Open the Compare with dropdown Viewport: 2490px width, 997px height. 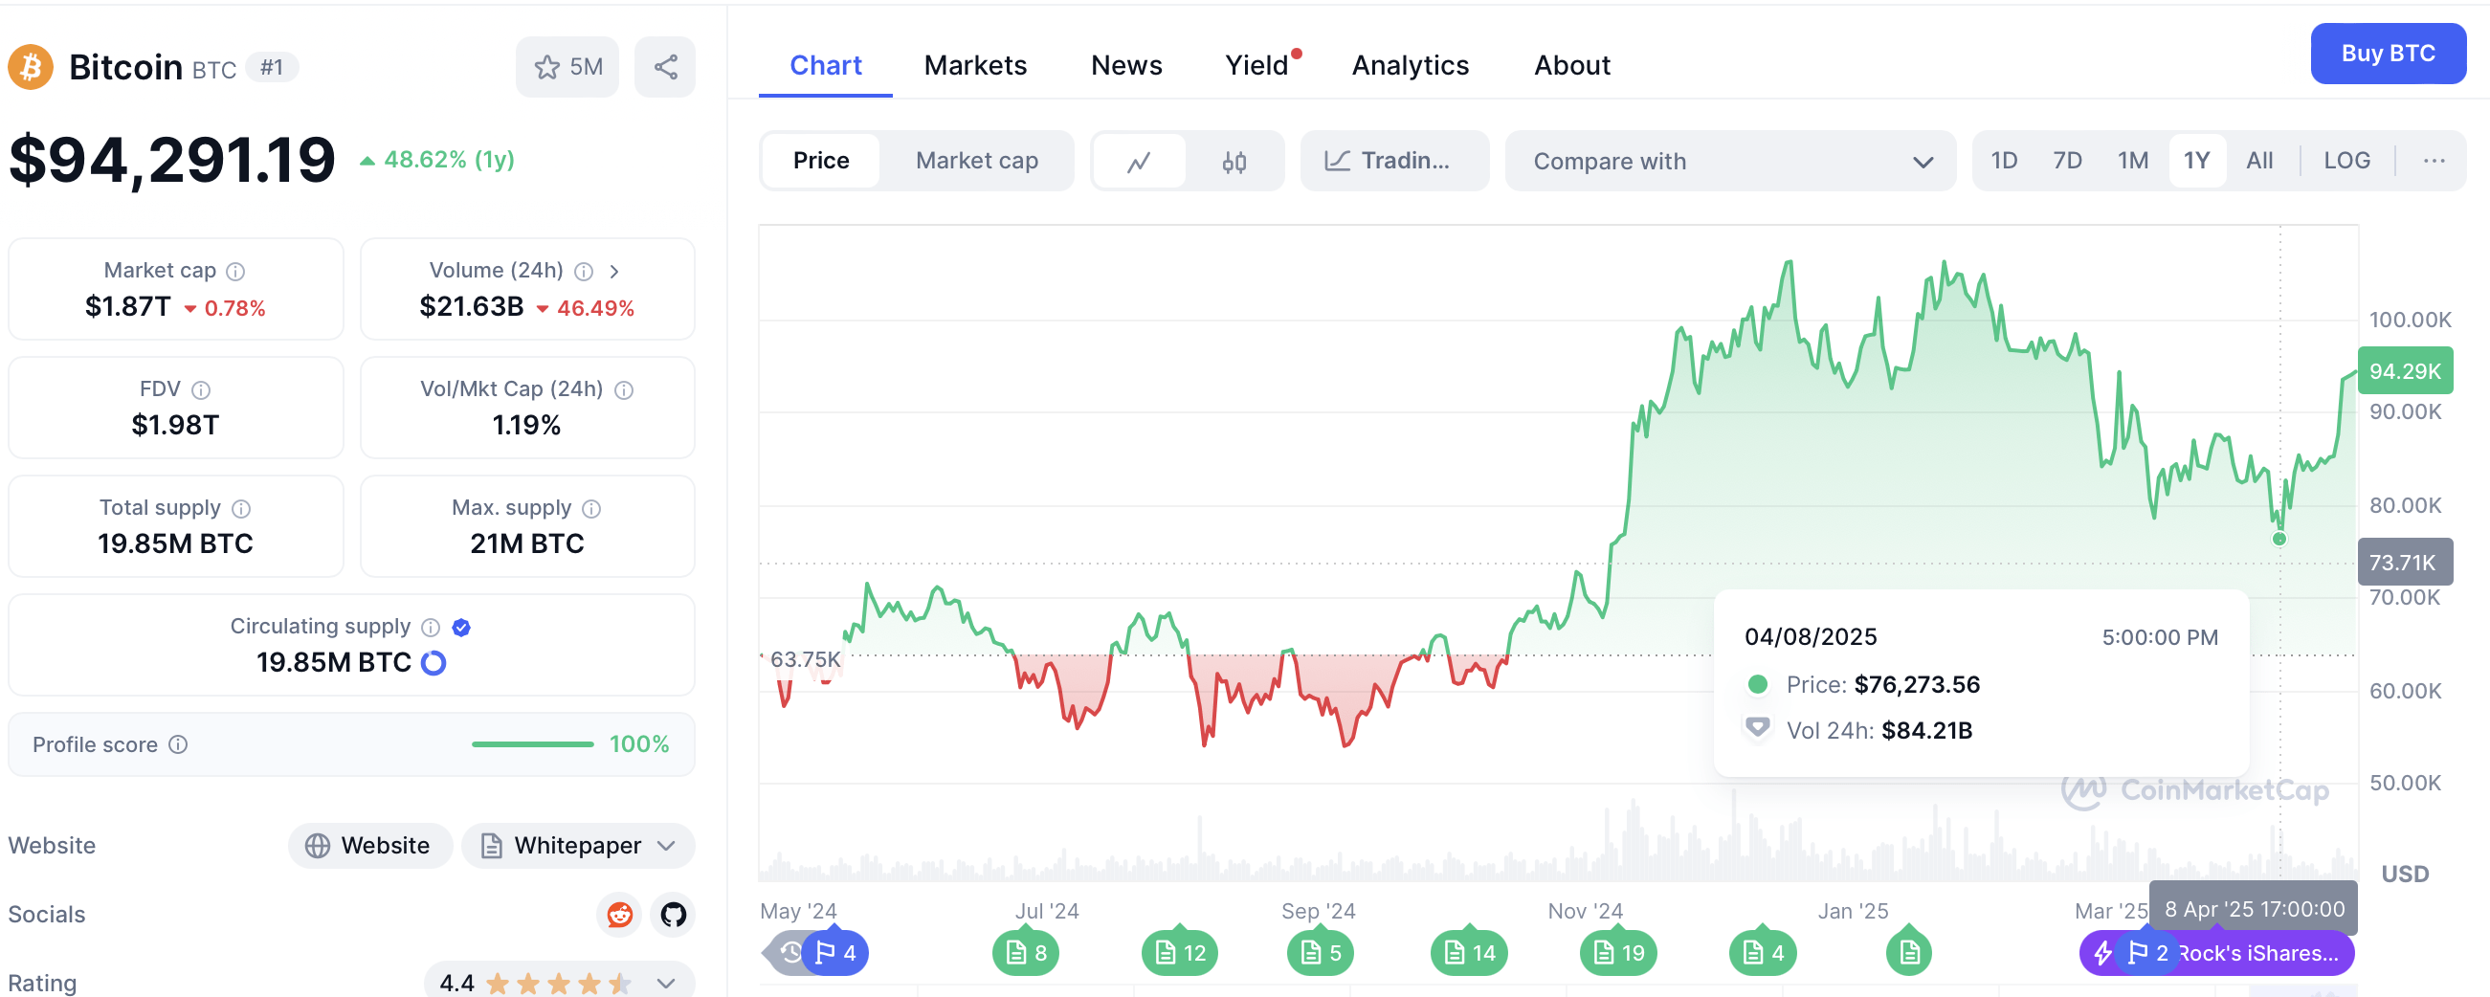1730,161
